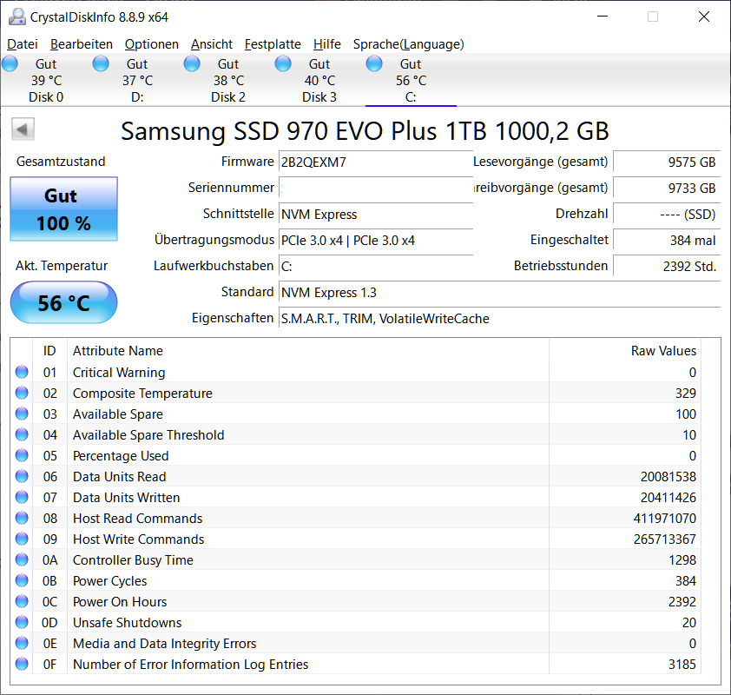This screenshot has height=695, width=731.
Task: Click the Drehzahl value ---- (SSD)
Action: point(667,214)
